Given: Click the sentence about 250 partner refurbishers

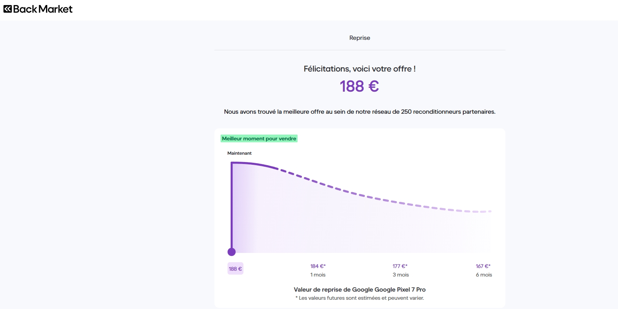Looking at the screenshot, I should [x=360, y=112].
